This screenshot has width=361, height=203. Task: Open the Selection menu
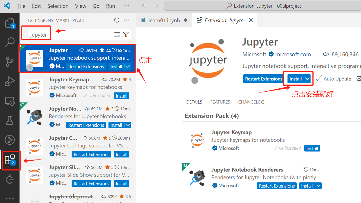(x=58, y=6)
